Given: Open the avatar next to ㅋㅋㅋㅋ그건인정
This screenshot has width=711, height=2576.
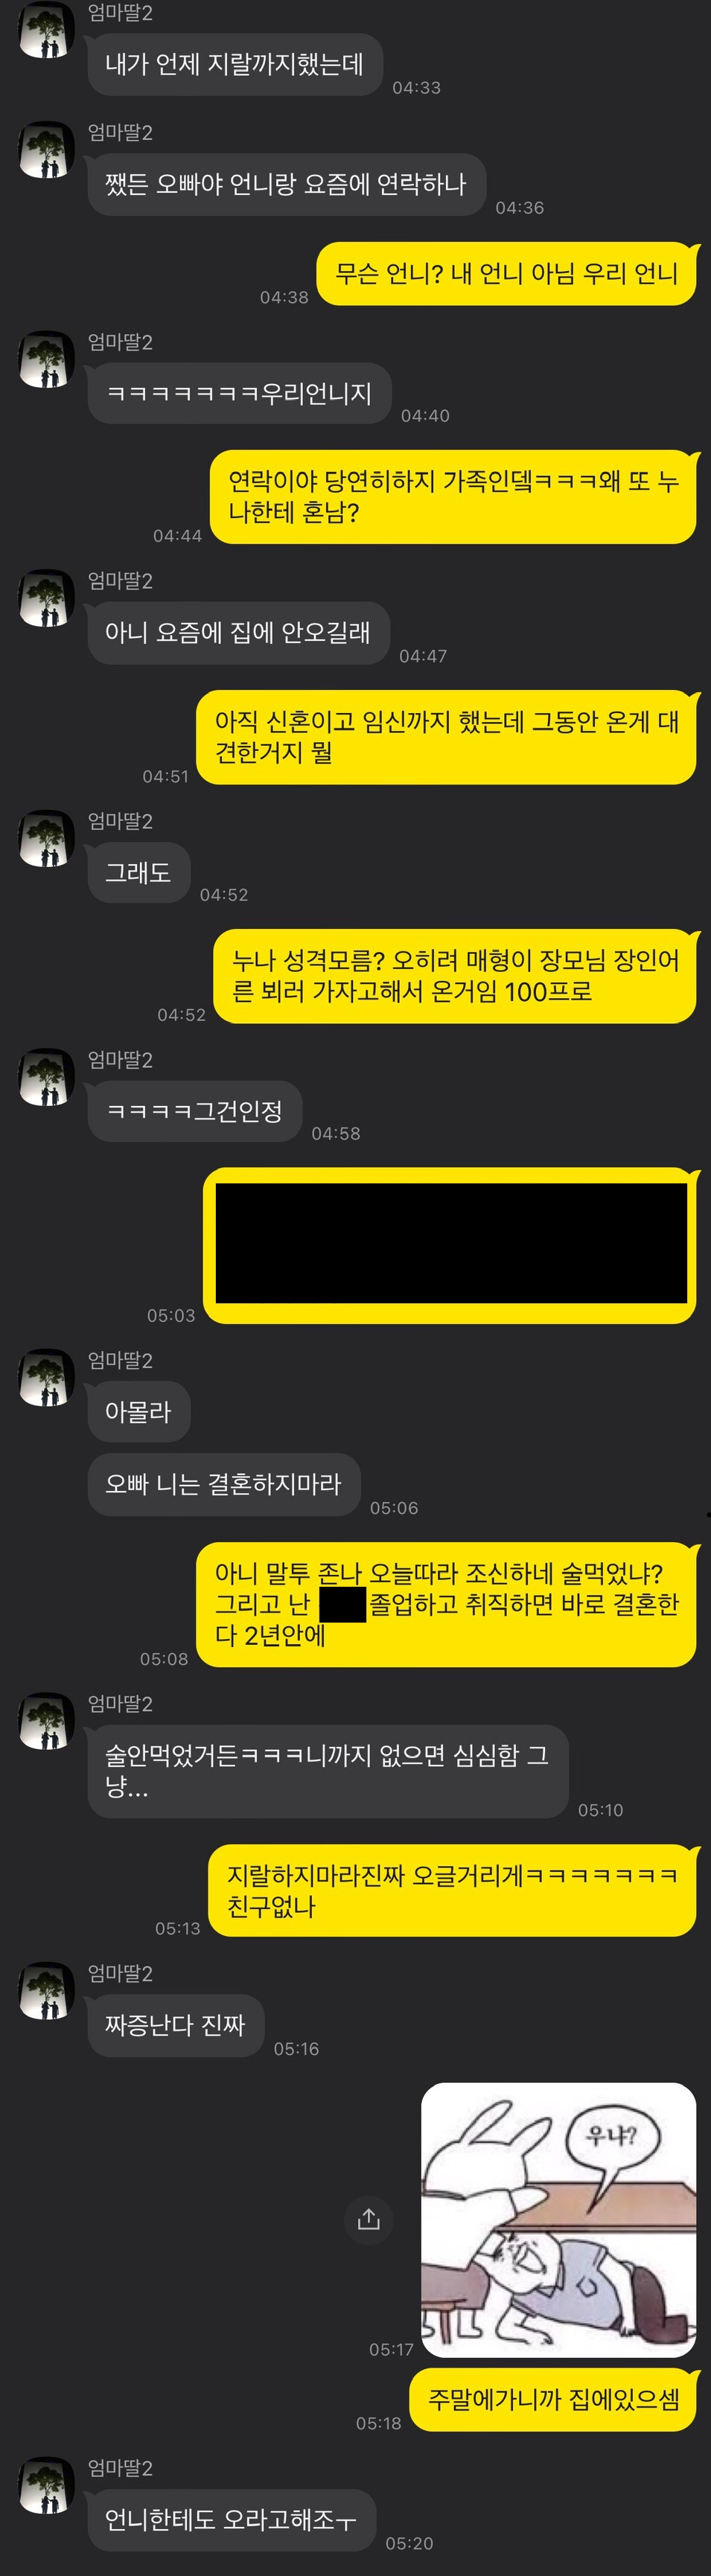Looking at the screenshot, I should pyautogui.click(x=46, y=1077).
